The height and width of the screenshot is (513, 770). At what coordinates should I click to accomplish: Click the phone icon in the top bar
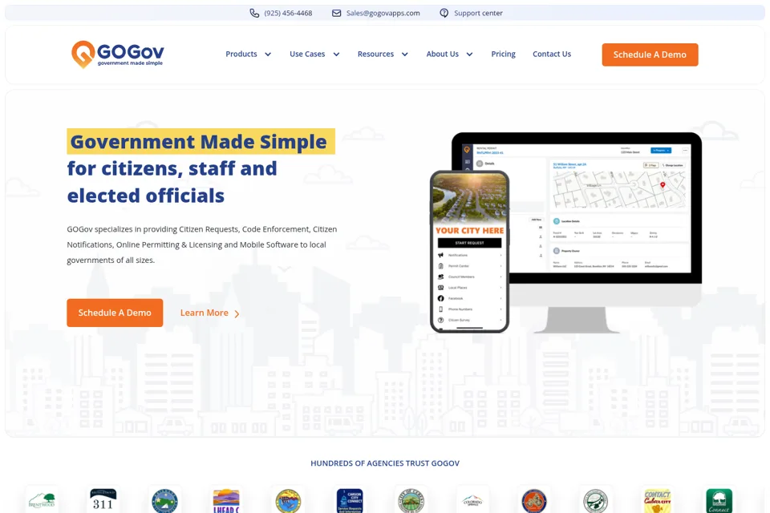254,14
